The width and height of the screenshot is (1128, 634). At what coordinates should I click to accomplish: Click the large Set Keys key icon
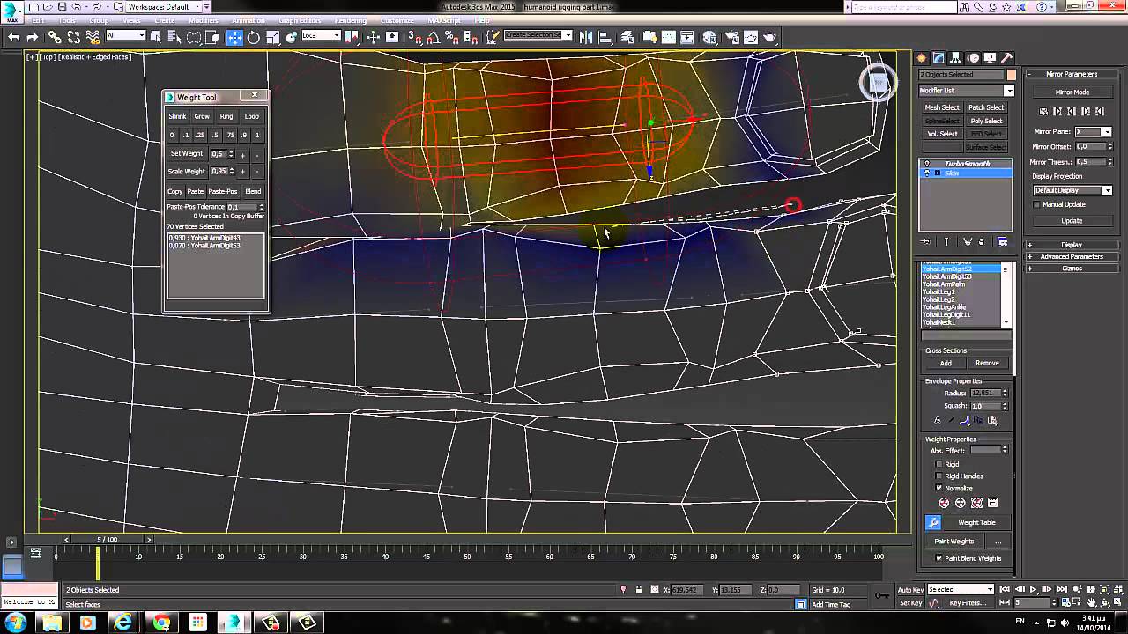pyautogui.click(x=882, y=596)
